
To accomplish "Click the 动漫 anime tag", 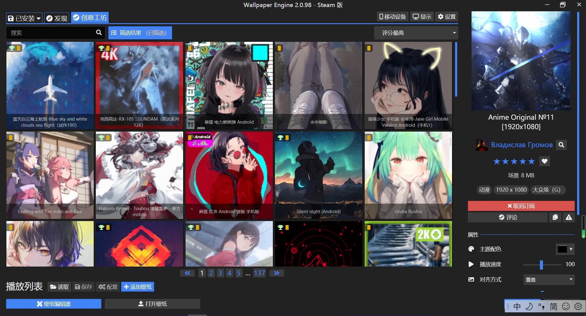I will point(484,190).
